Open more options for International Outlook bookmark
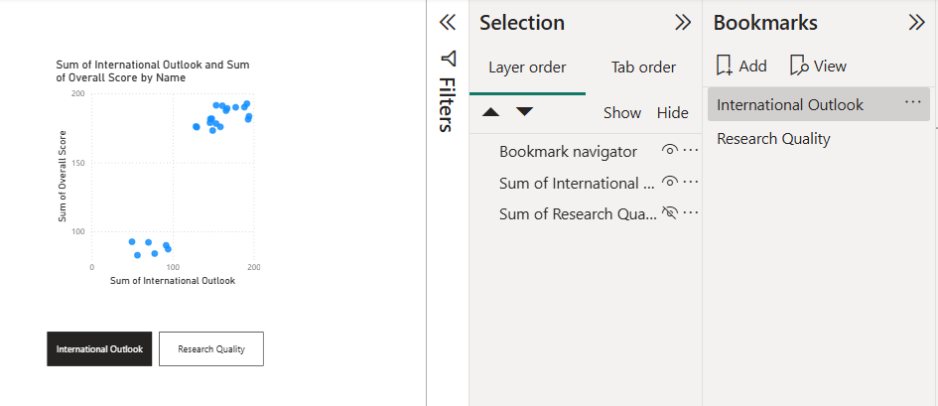This screenshot has height=406, width=938. tap(913, 102)
